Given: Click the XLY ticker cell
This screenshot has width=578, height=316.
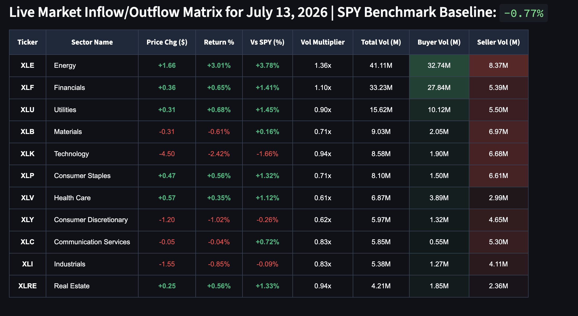Looking at the screenshot, I should 27,220.
